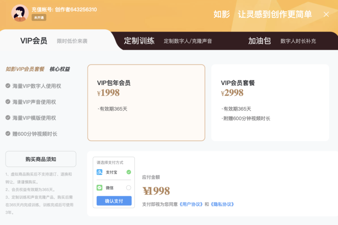This screenshot has width=338, height=225.
Task: Click check icon beside 海量VIP数字人使用权
Action: [8, 86]
